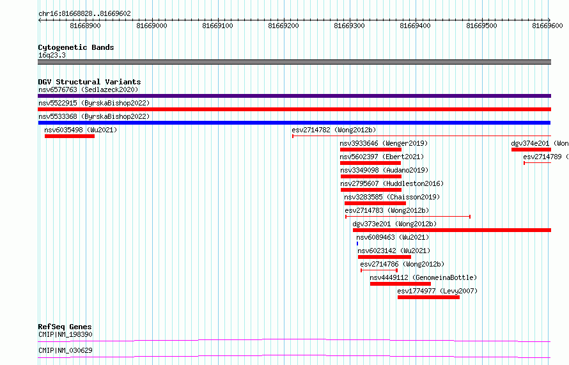569x365 pixels.
Task: Click ruler tick label 81669000
Action: [152, 26]
